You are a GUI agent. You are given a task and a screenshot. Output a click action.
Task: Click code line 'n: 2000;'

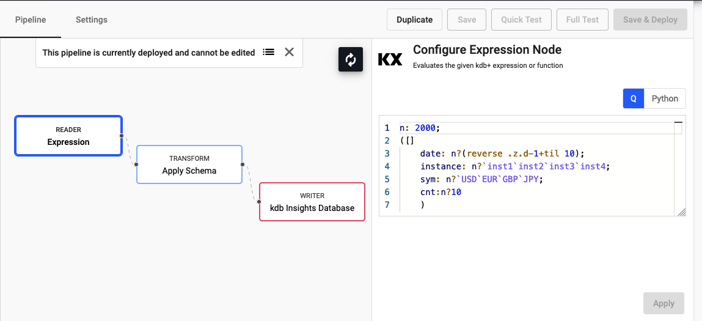point(420,128)
